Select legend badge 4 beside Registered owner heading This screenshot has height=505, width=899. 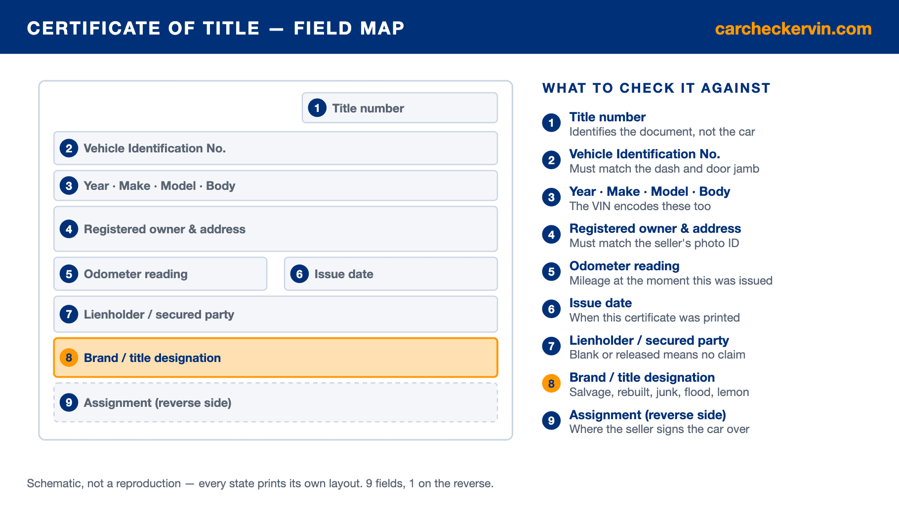point(551,235)
